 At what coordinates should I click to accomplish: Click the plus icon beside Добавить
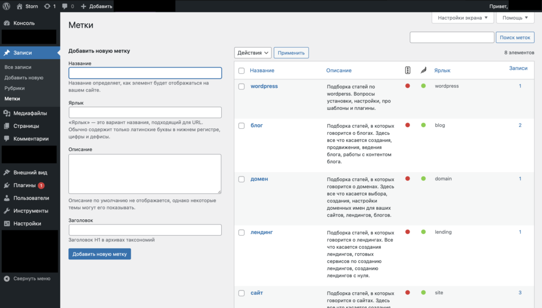click(x=83, y=6)
